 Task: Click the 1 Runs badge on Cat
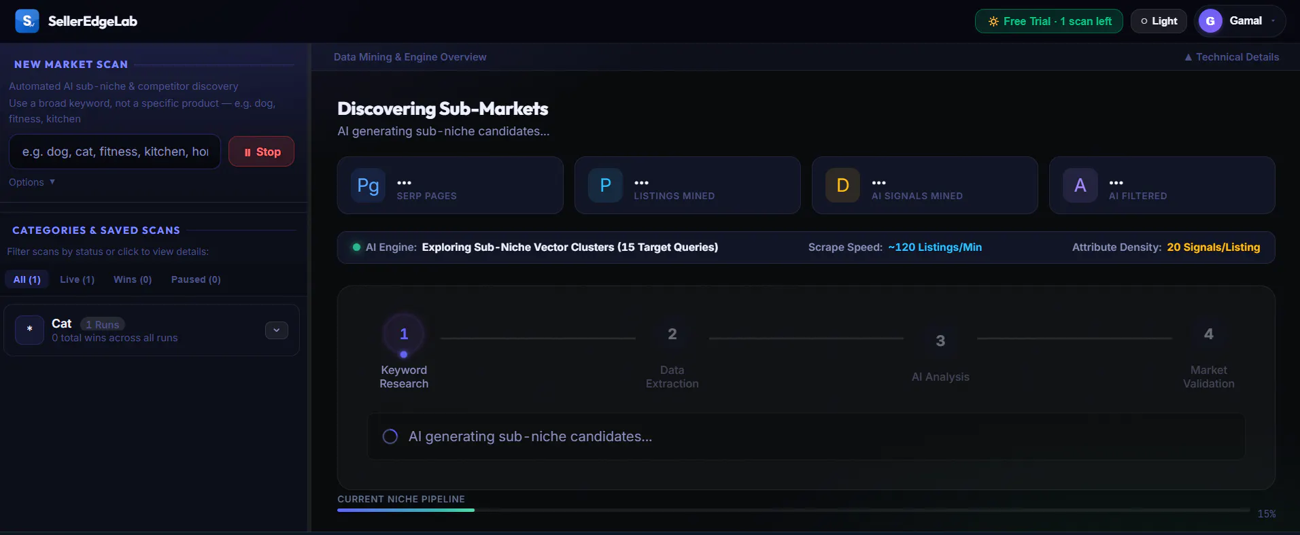pyautogui.click(x=103, y=324)
